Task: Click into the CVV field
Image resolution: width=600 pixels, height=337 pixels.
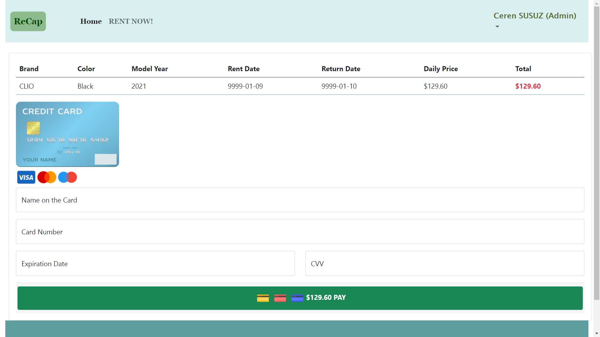Action: [445, 264]
